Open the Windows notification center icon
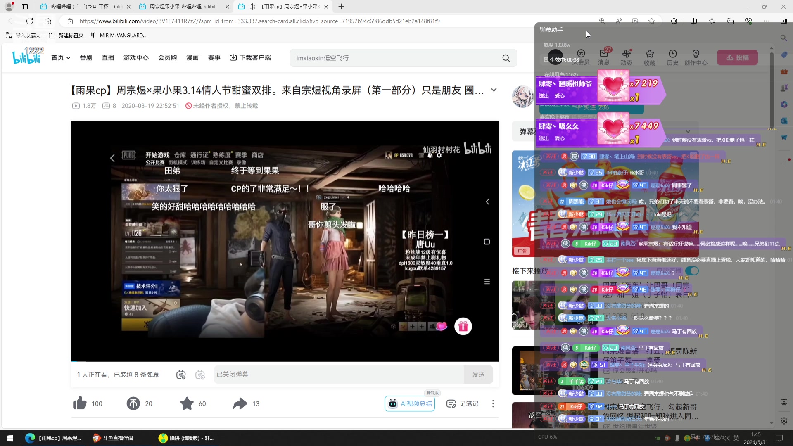Screen dimensions: 793x446 point(779,438)
